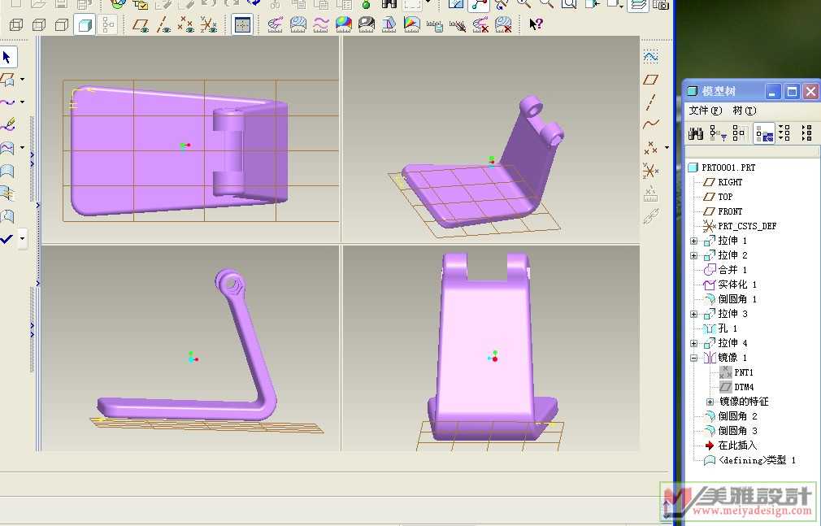Expand the 镜像的特征 tree node

click(x=710, y=402)
